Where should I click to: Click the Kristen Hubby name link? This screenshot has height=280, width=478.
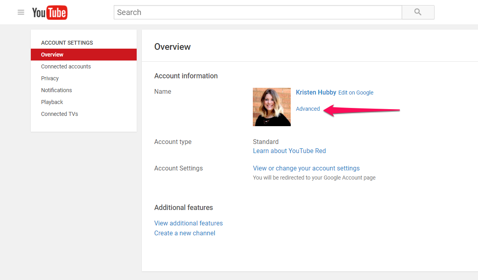pyautogui.click(x=316, y=92)
